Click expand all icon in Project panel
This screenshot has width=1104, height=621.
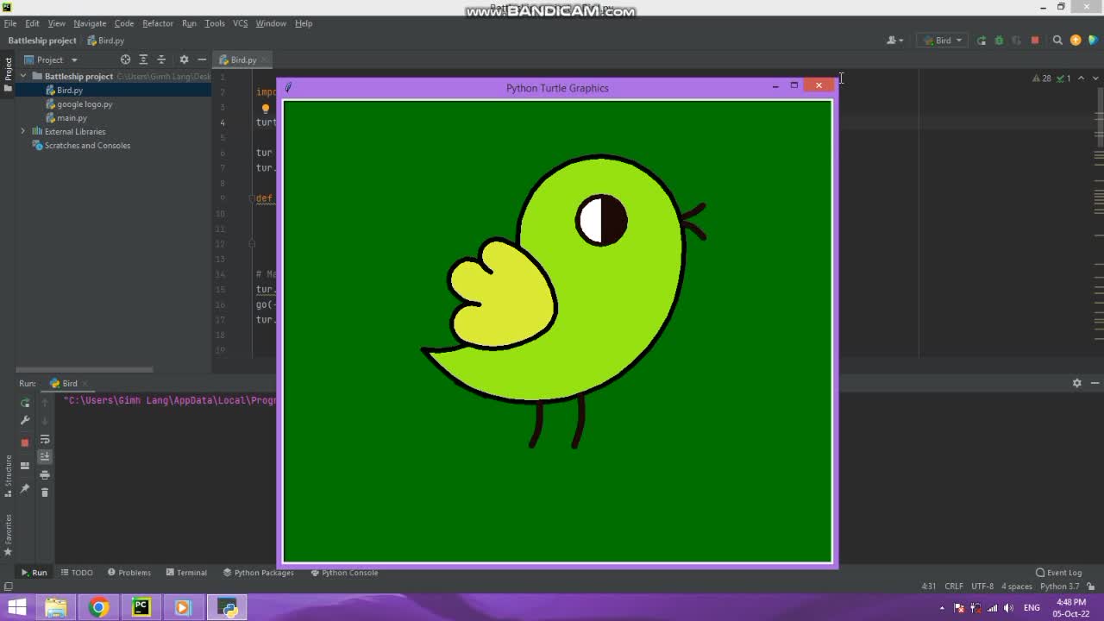click(x=143, y=60)
